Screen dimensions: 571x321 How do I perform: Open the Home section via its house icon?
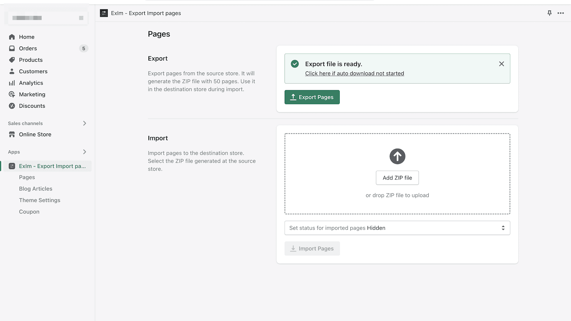coord(12,37)
